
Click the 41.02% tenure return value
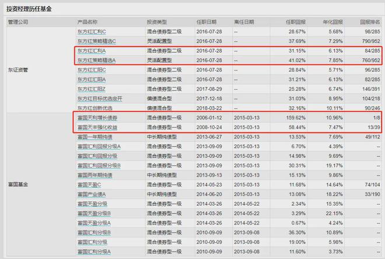[297, 61]
